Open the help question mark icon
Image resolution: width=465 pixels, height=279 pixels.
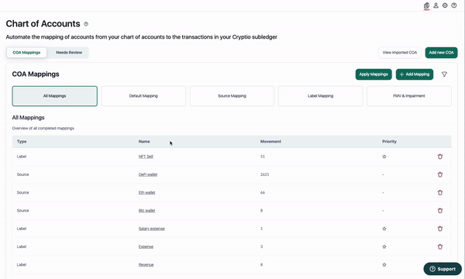click(454, 5)
